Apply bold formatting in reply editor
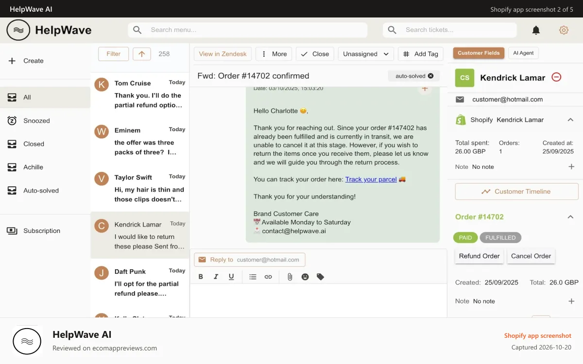 click(201, 277)
